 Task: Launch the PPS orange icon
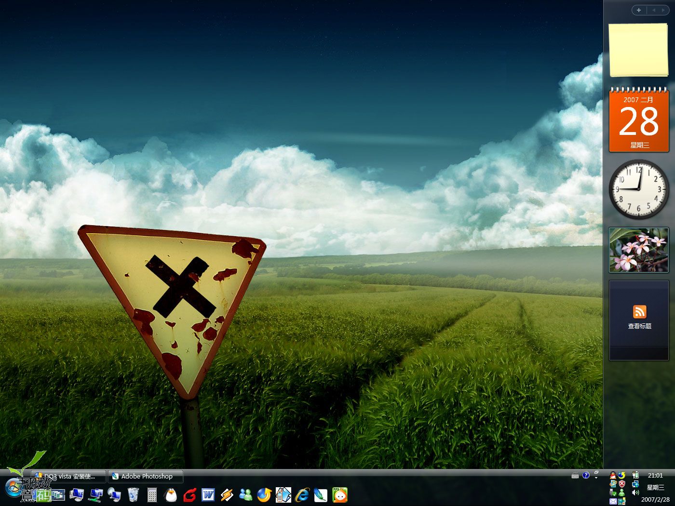(x=340, y=495)
